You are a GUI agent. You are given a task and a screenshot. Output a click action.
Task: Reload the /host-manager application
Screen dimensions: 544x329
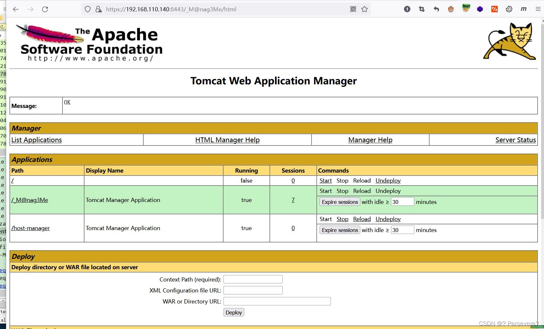pyautogui.click(x=362, y=219)
